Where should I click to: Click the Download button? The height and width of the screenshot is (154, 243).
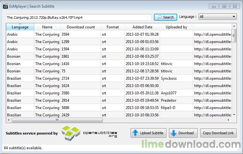[183, 133]
